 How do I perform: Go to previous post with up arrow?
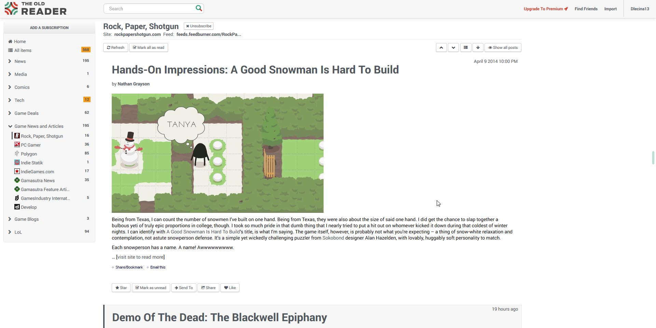point(441,47)
